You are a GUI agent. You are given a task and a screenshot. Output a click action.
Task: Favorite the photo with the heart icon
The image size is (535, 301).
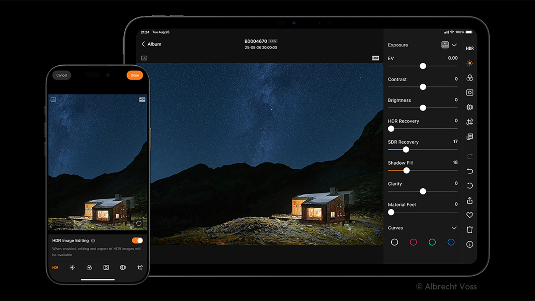coord(470,215)
